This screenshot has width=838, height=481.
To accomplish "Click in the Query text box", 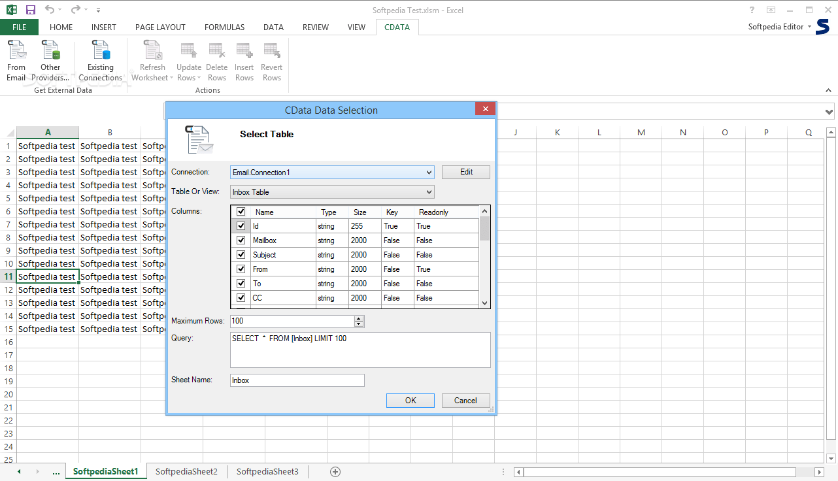I will point(360,350).
